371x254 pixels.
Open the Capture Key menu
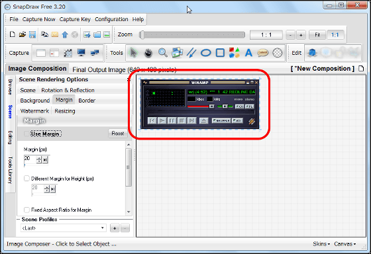coord(75,19)
